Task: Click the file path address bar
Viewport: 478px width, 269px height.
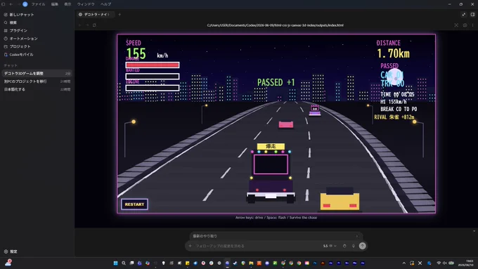Action: (x=275, y=25)
